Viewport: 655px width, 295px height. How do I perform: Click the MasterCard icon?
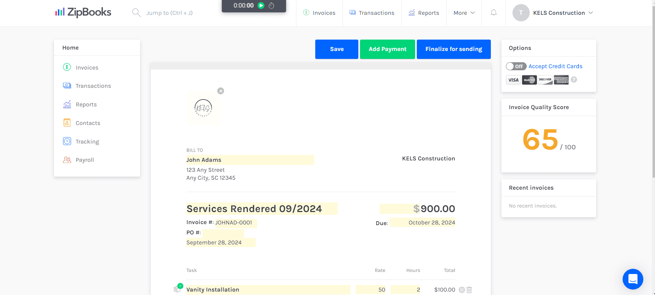529,80
